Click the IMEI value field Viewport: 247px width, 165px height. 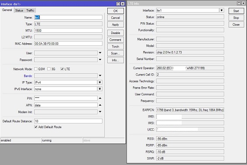[x=190, y=117]
